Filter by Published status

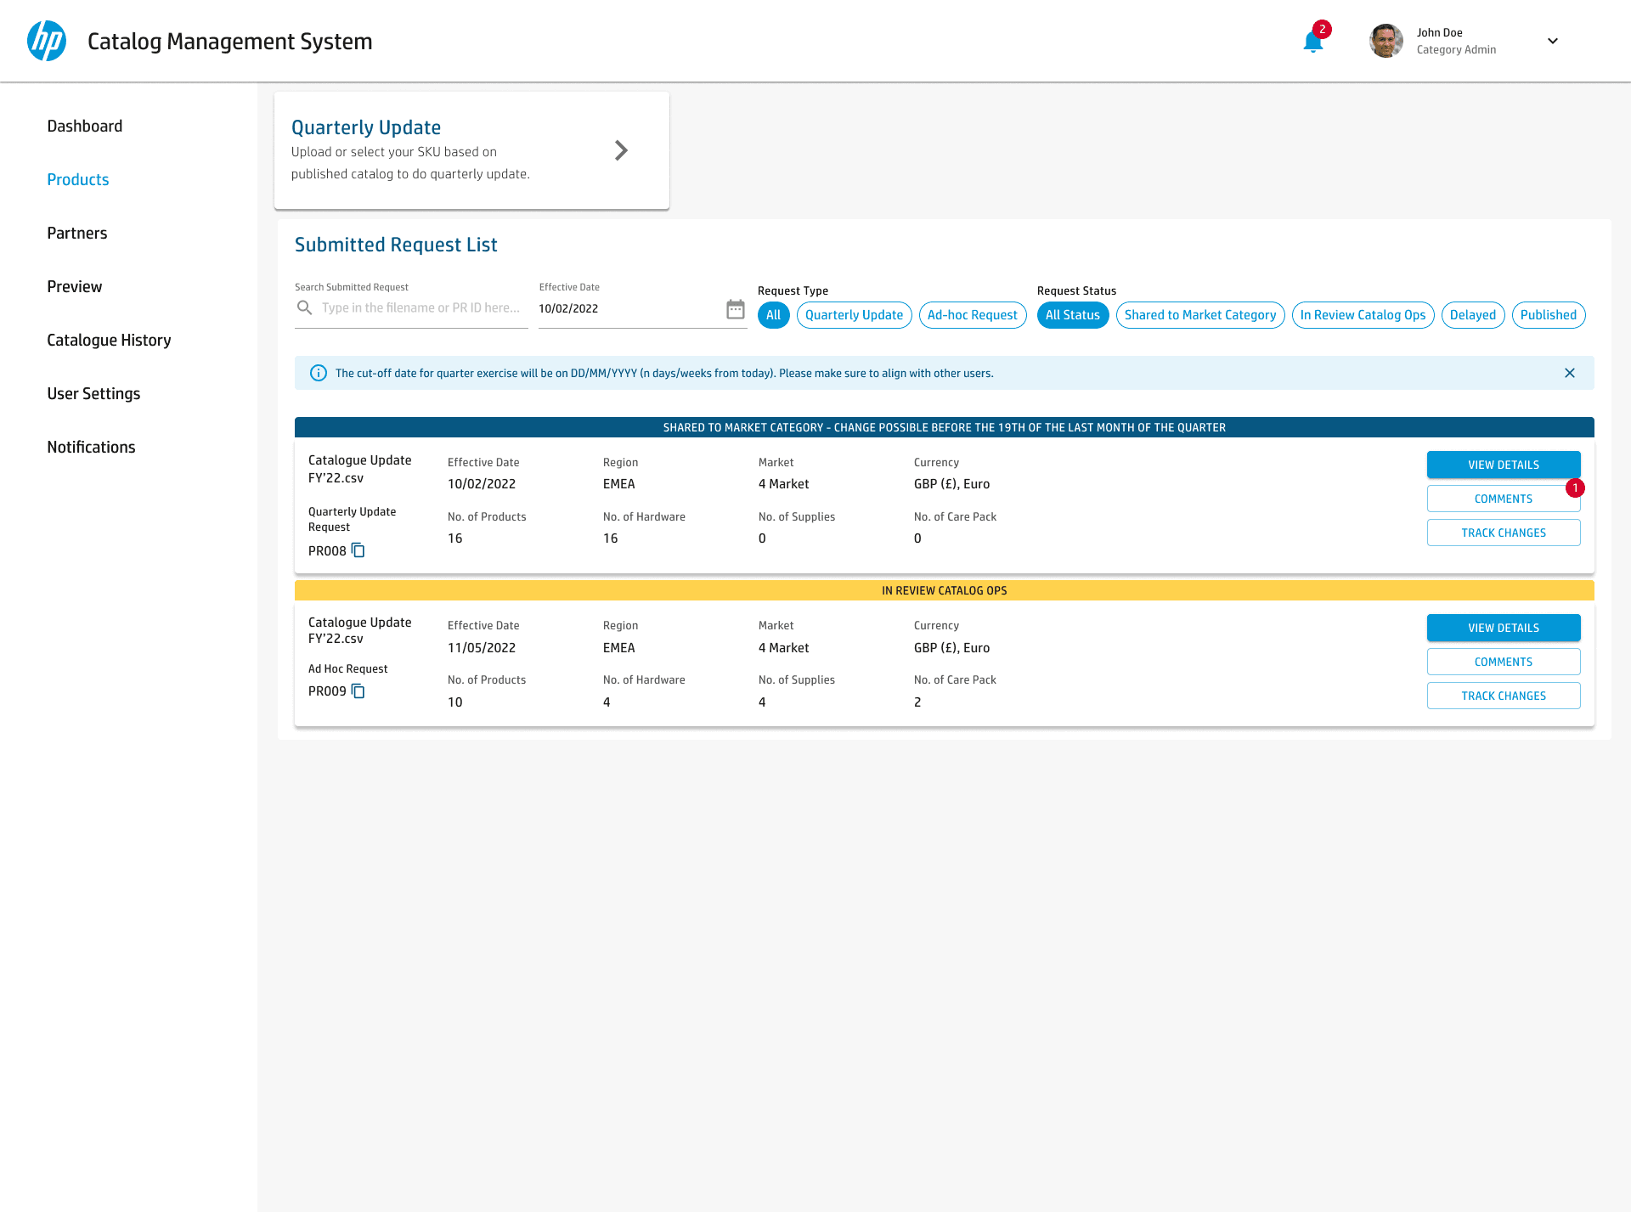(1549, 315)
